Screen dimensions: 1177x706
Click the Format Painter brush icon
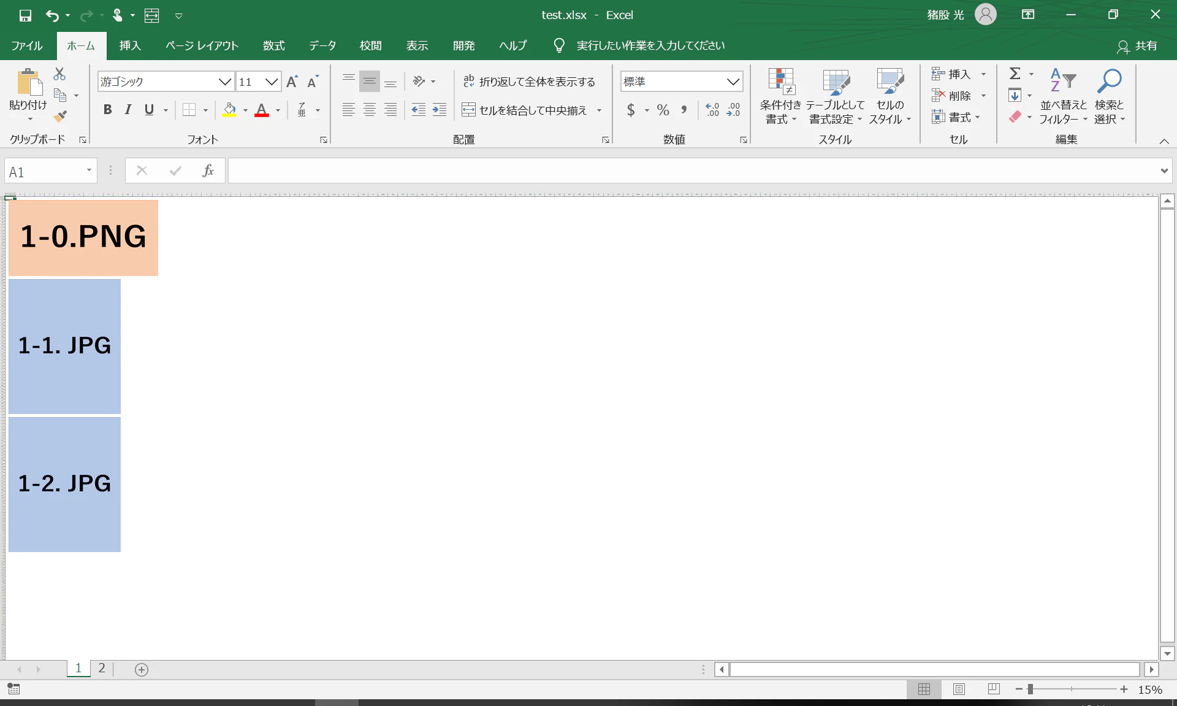pyautogui.click(x=60, y=116)
